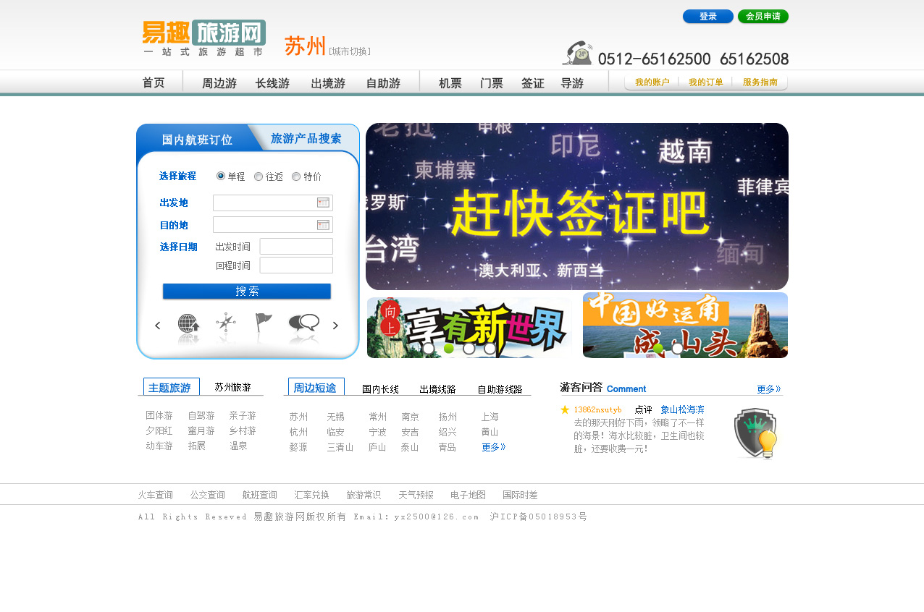Click the 登录 login button
The height and width of the screenshot is (612, 924).
(708, 17)
